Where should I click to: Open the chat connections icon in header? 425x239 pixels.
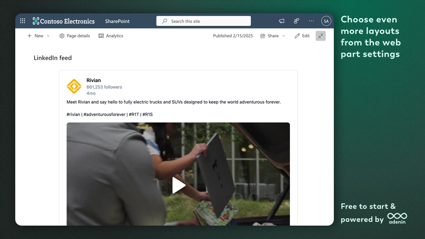[297, 21]
